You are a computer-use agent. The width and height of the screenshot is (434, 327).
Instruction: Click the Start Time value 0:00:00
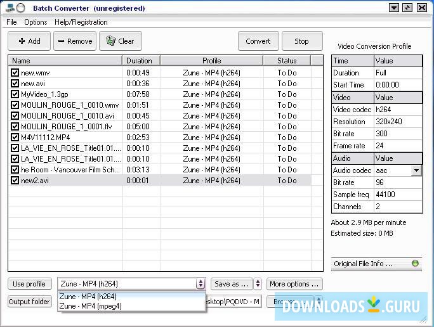click(387, 85)
